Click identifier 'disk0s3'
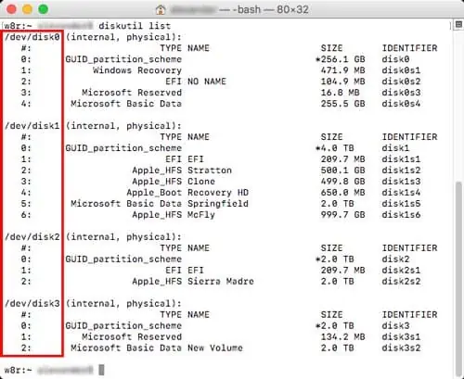This screenshot has width=464, height=379. coord(401,93)
